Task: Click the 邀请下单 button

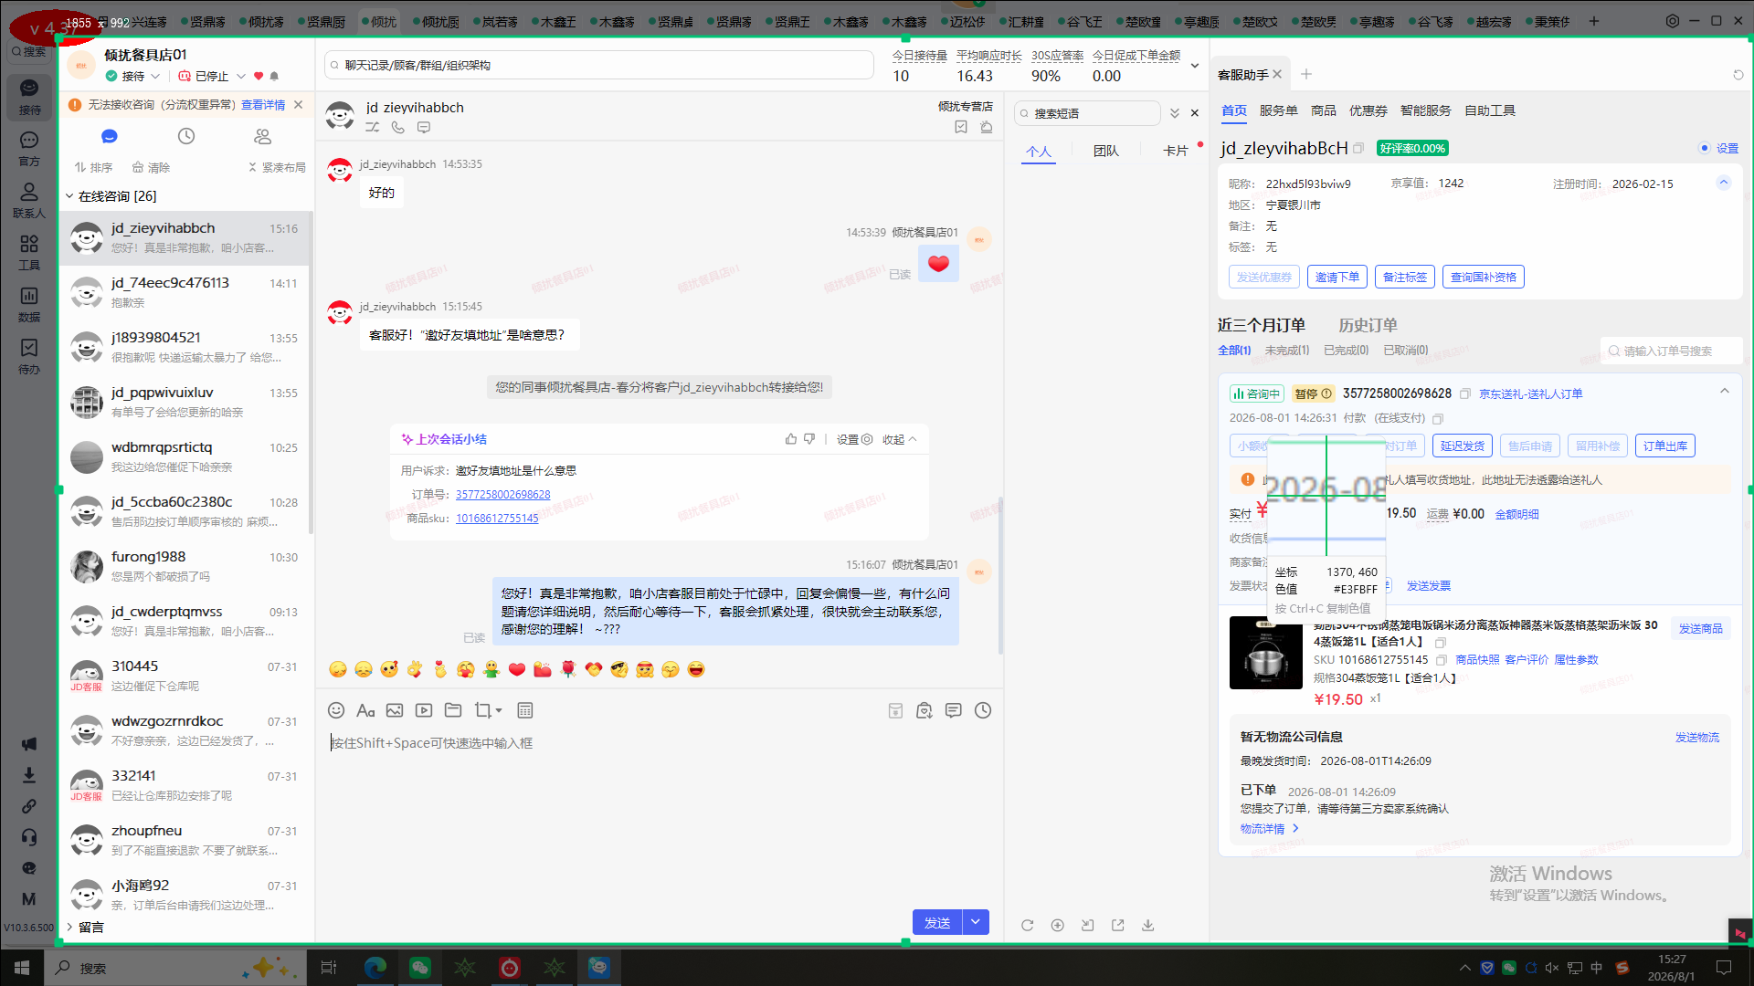Action: coord(1337,277)
